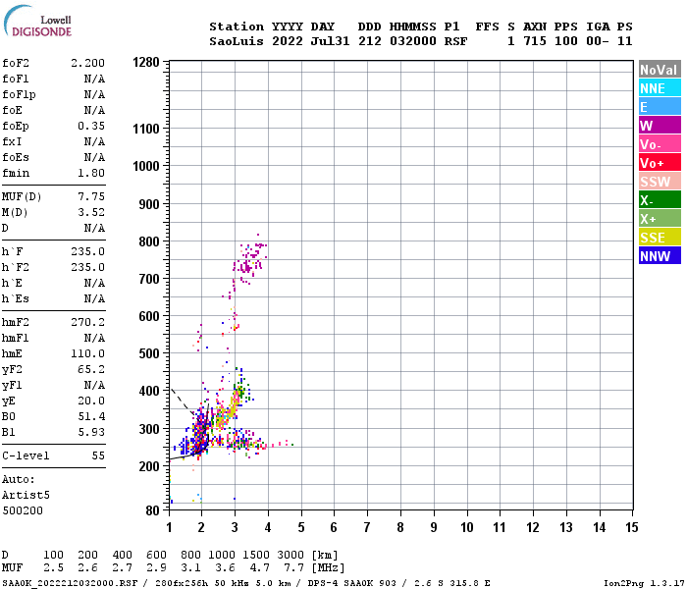This screenshot has height=589, width=687.
Task: Select the W purple legend swatch
Action: pos(660,126)
